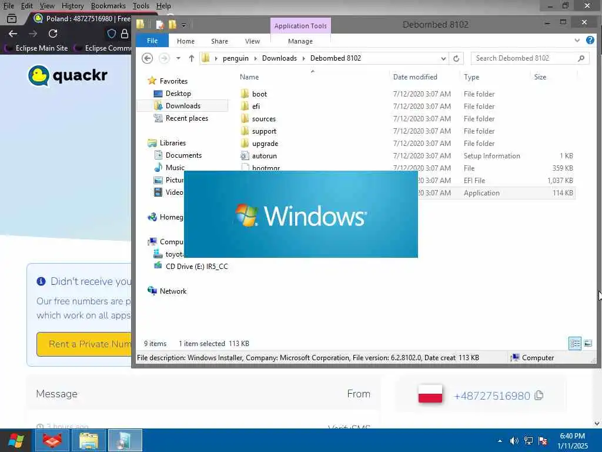Image resolution: width=602 pixels, height=452 pixels.
Task: Click +48727516980 phone number link
Action: 492,395
